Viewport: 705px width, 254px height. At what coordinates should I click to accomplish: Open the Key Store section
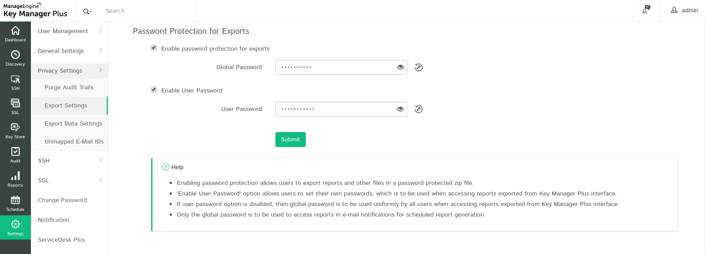(15, 130)
